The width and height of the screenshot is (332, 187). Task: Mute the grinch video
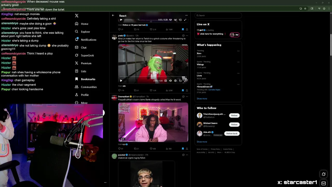pyautogui.click(x=170, y=81)
